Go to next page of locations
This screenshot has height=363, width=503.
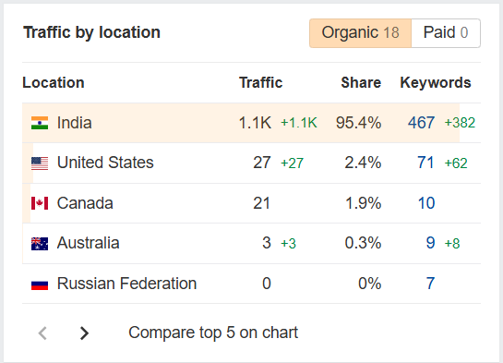point(84,333)
